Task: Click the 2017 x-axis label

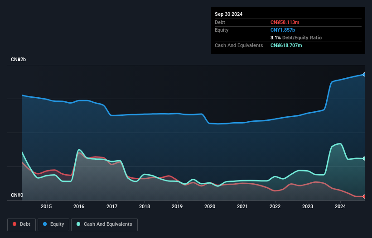Action: [112, 206]
